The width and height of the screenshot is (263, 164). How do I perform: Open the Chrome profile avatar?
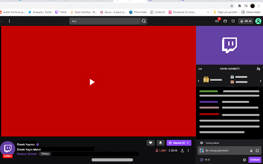click(252, 6)
